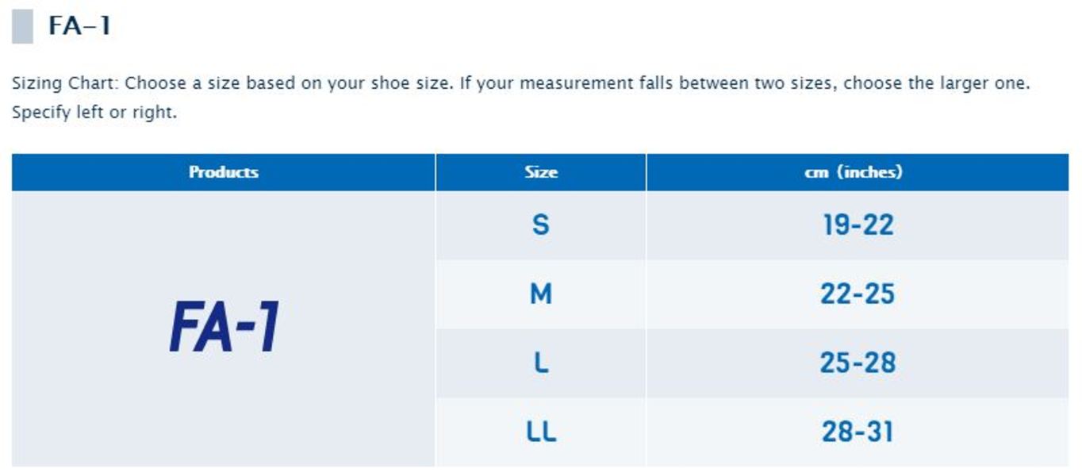
Task: Select the cm (inches) column header
Action: tap(858, 172)
